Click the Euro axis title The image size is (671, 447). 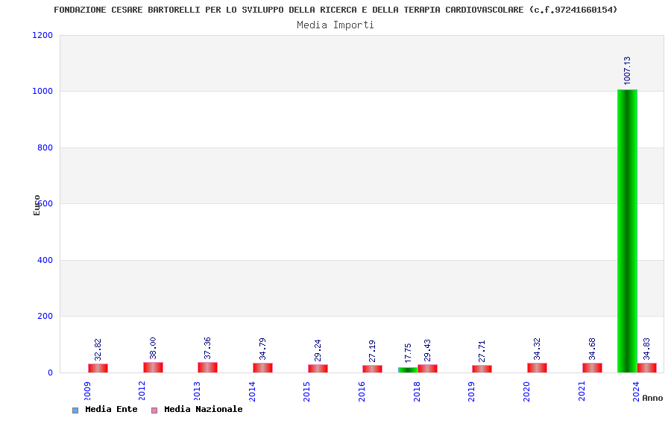tap(37, 206)
